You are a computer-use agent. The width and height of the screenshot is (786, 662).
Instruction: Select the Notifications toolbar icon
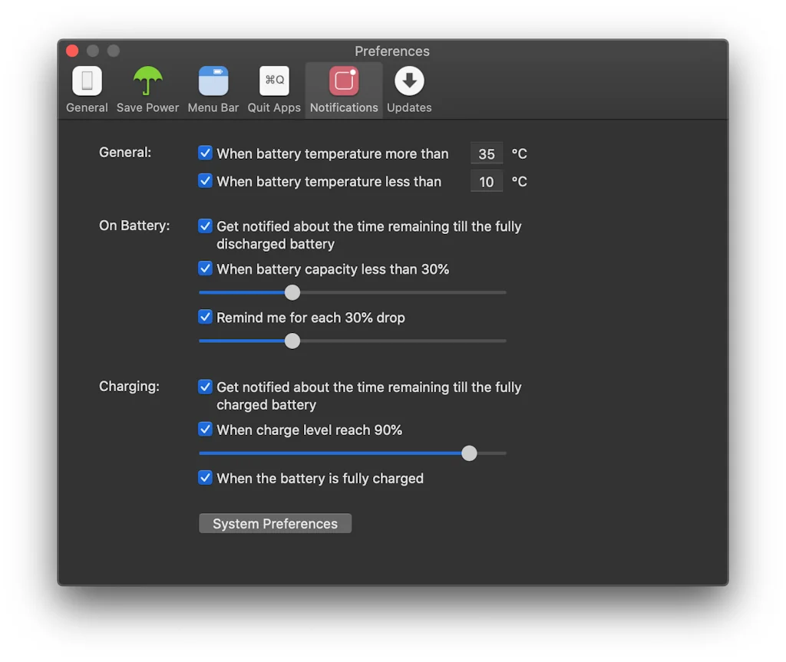pyautogui.click(x=344, y=81)
